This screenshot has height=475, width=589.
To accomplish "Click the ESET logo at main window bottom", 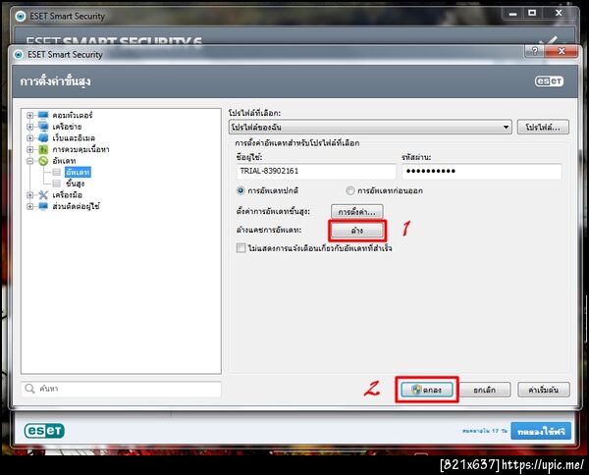I will 44,430.
